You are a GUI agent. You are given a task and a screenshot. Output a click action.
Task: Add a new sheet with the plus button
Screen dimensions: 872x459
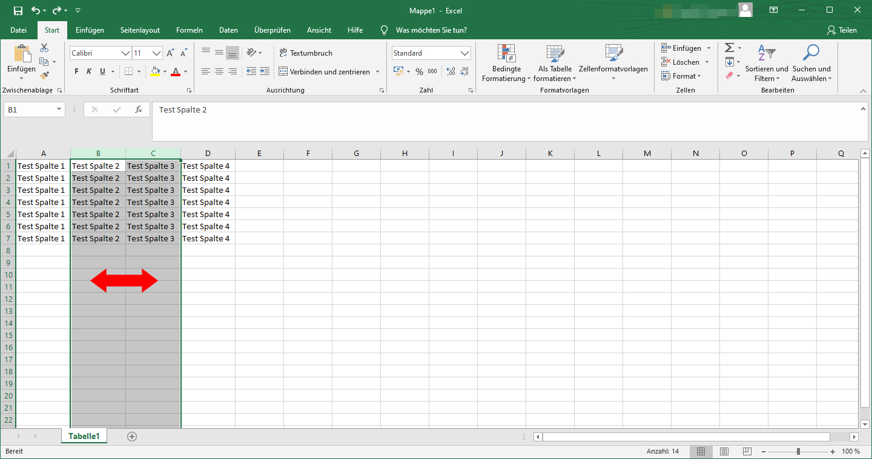coord(131,435)
